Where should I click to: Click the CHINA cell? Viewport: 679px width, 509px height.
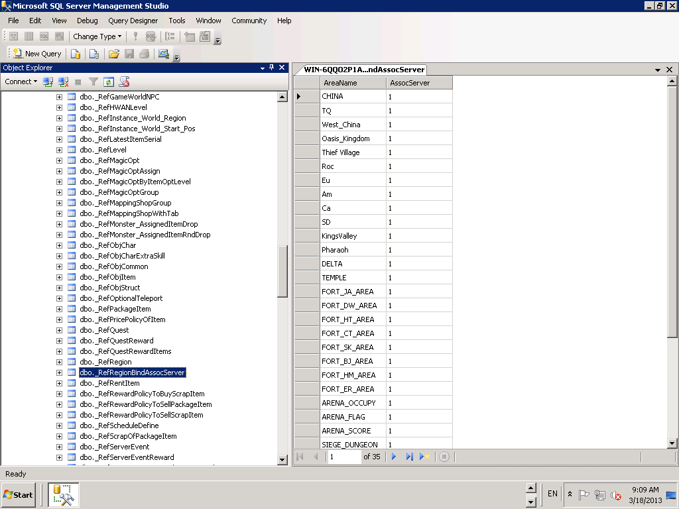tap(353, 96)
